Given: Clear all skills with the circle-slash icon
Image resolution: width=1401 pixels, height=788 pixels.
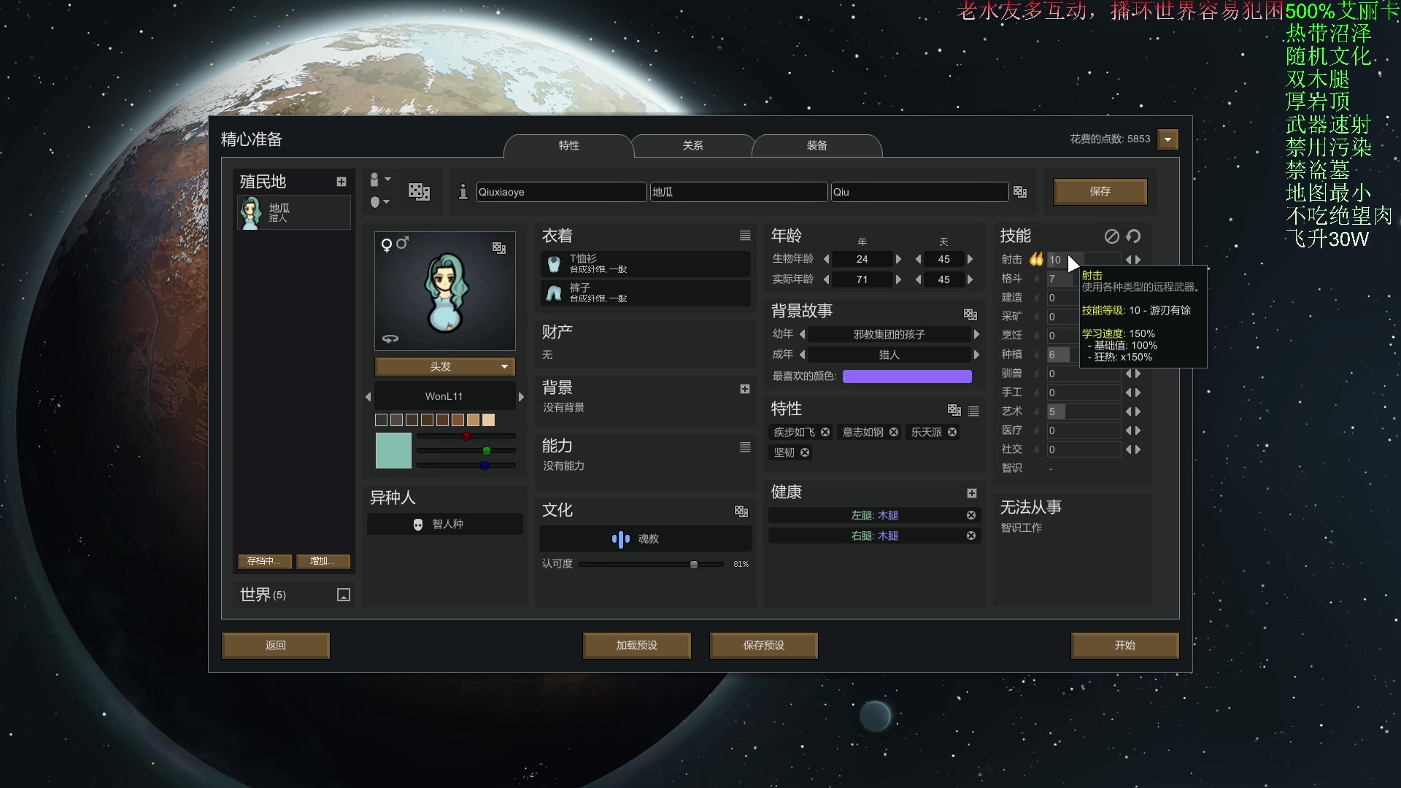Looking at the screenshot, I should pyautogui.click(x=1112, y=236).
